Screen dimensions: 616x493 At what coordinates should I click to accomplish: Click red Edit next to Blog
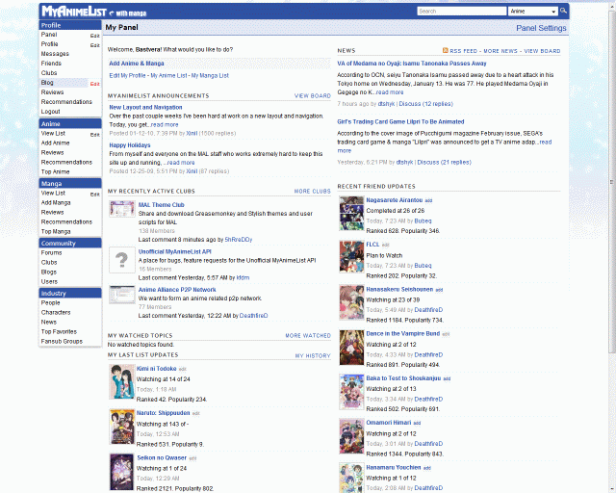coord(94,84)
